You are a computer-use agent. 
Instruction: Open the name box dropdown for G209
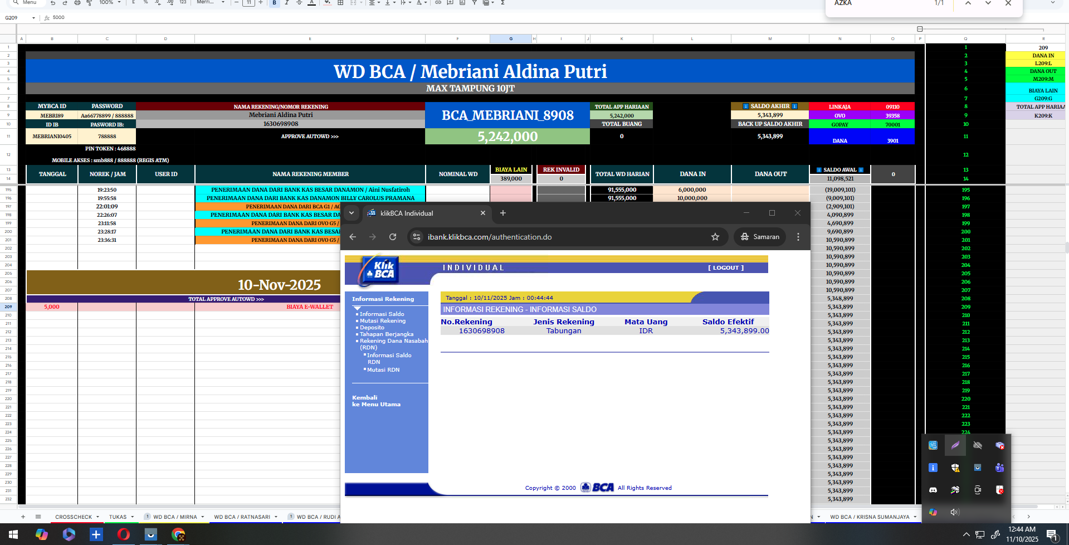point(33,18)
